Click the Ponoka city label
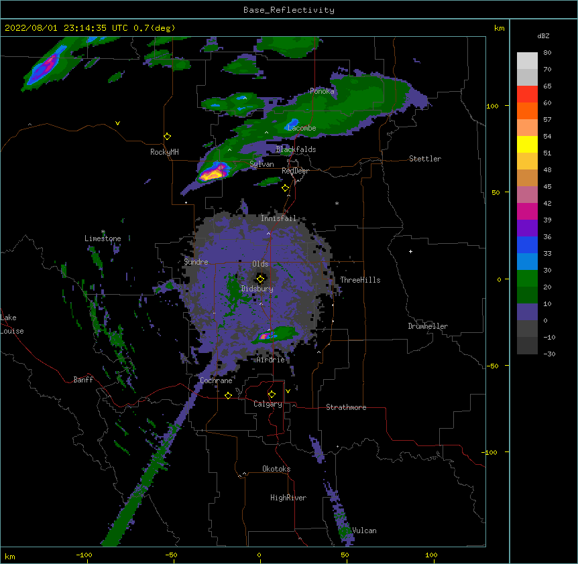This screenshot has height=564, width=578. [x=322, y=91]
